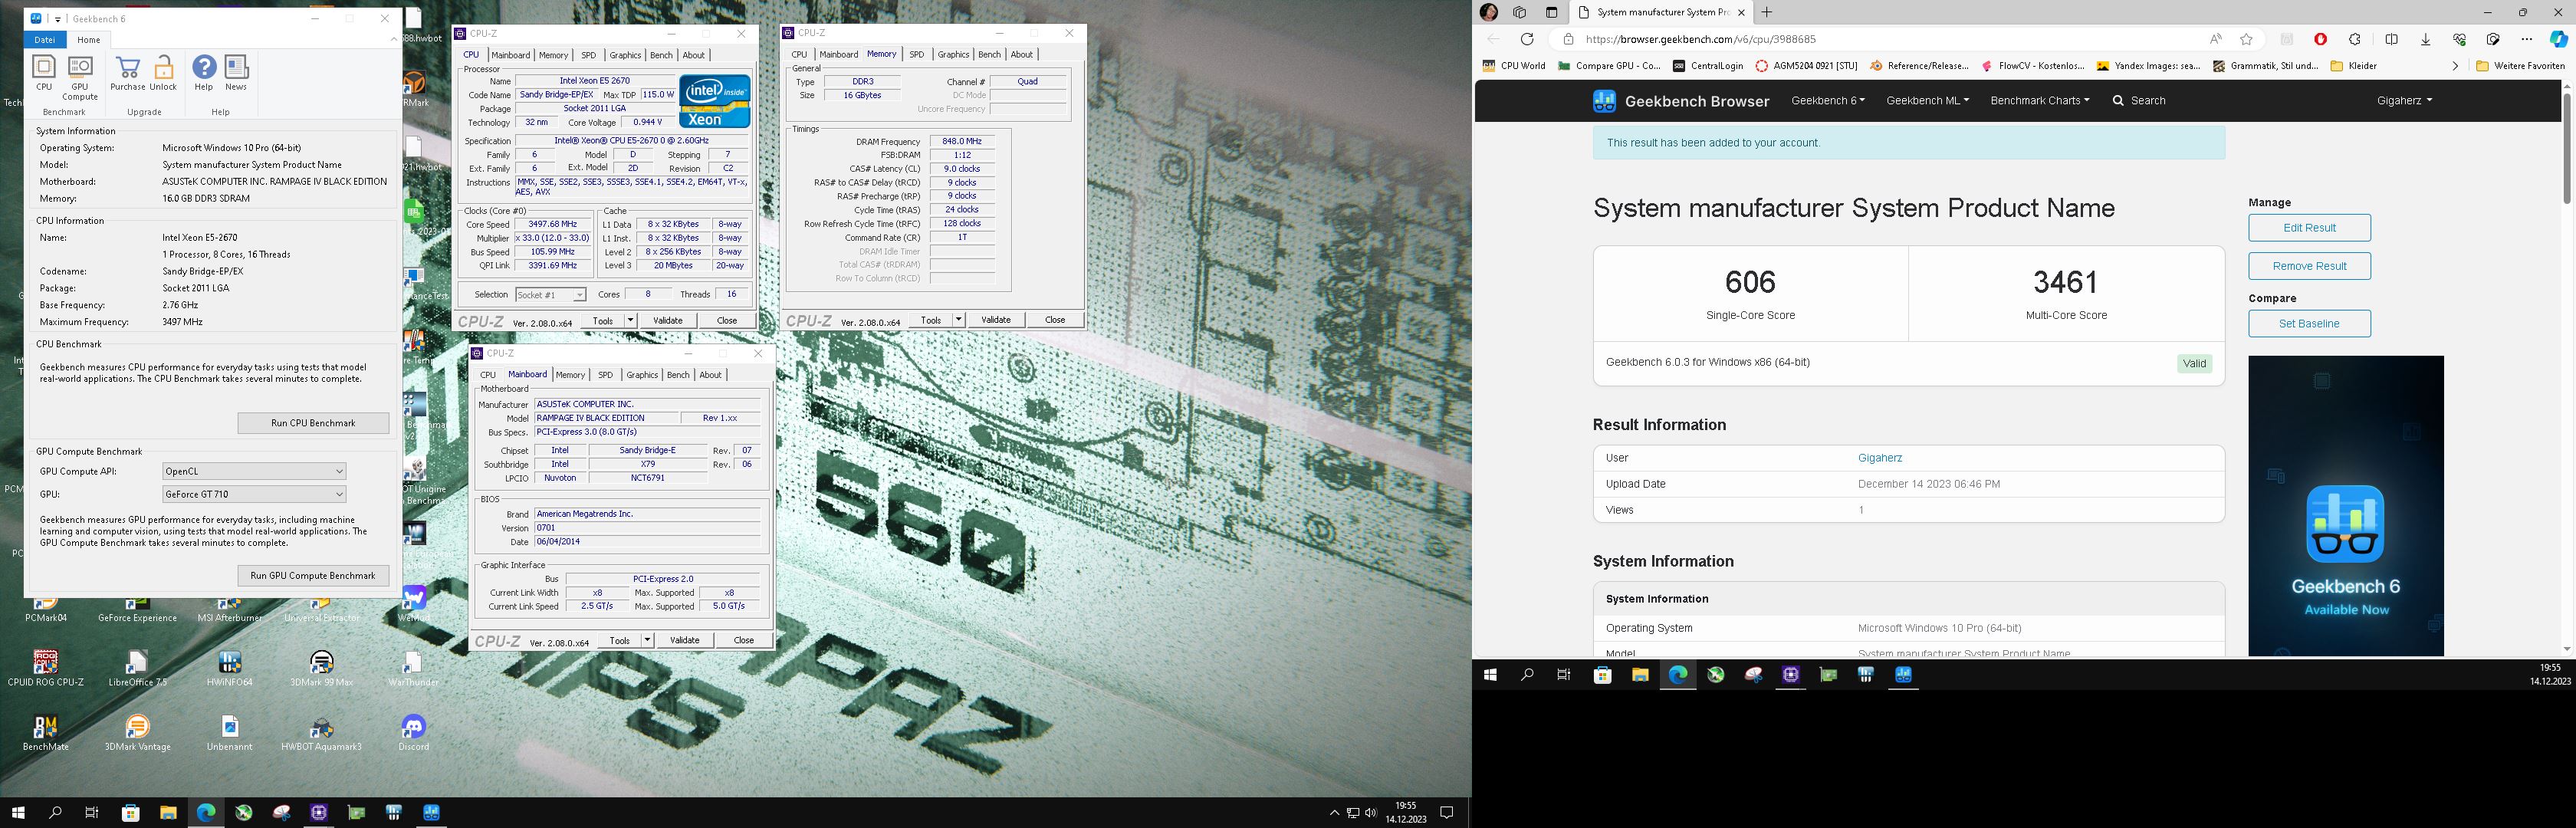Open Tools dropdown arrow in CPU-Z Memory window

pos(958,320)
